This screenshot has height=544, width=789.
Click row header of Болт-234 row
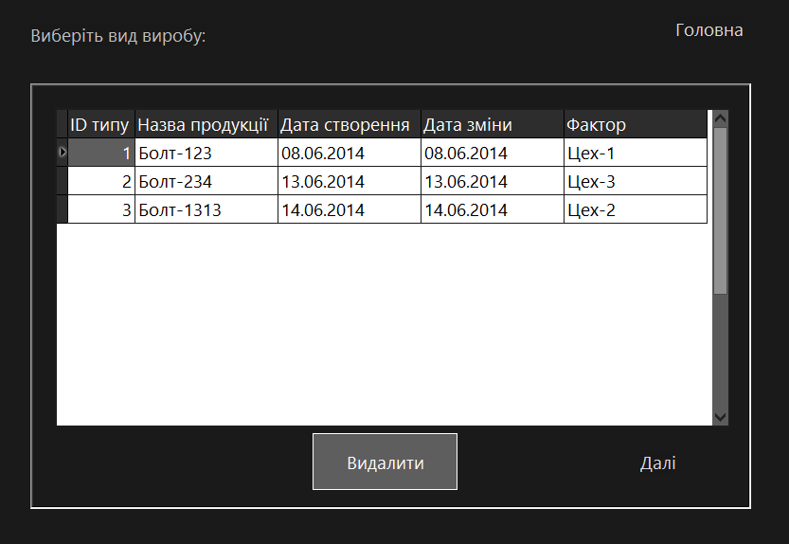(x=63, y=181)
